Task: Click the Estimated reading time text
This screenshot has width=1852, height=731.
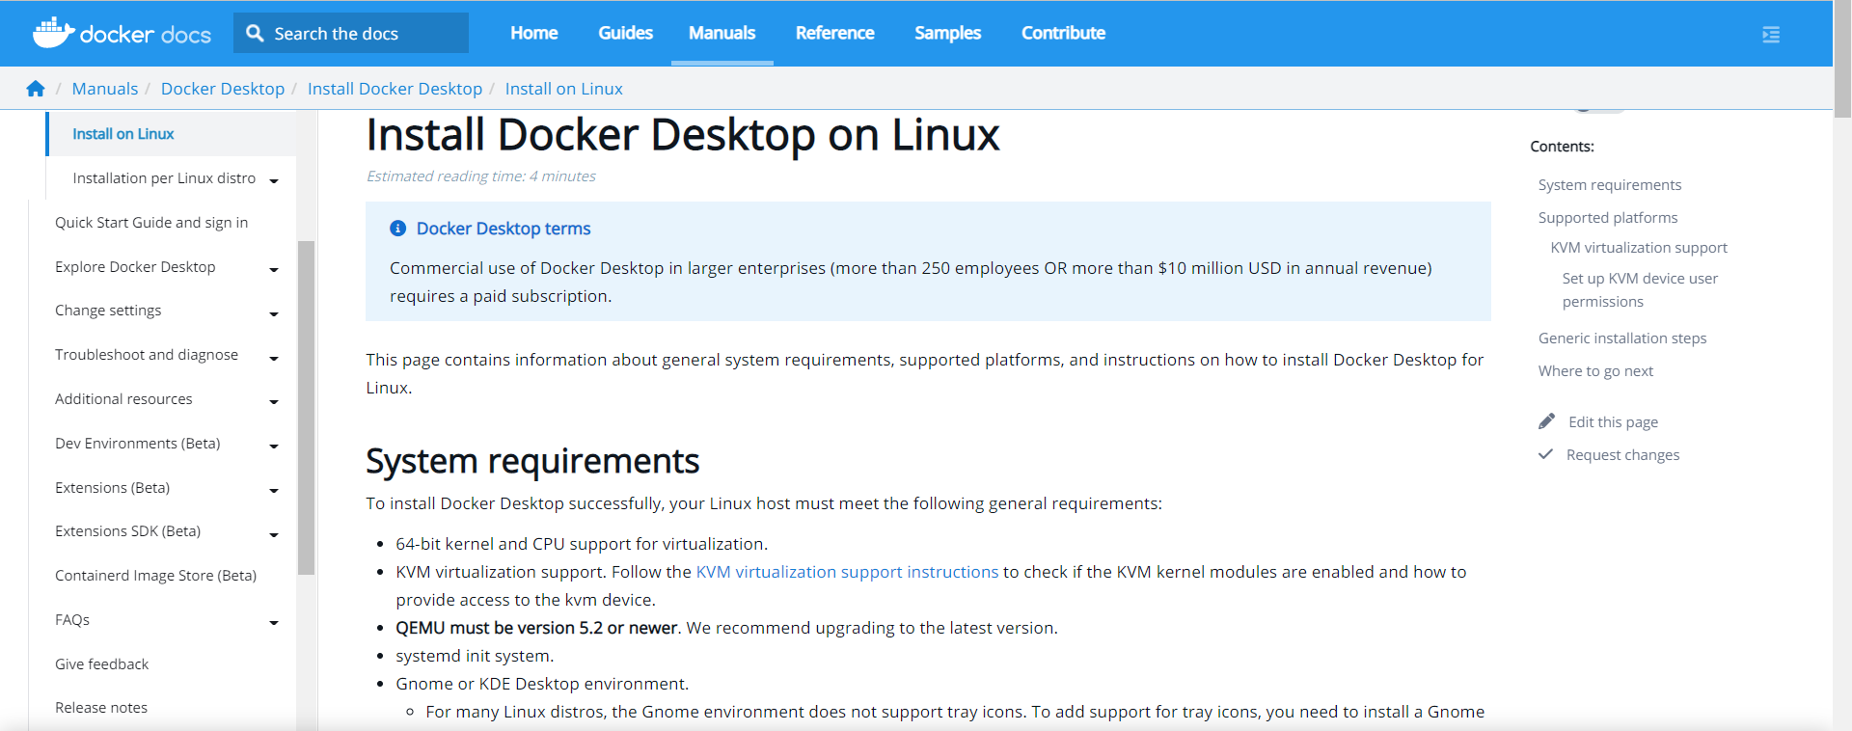Action: tap(481, 176)
